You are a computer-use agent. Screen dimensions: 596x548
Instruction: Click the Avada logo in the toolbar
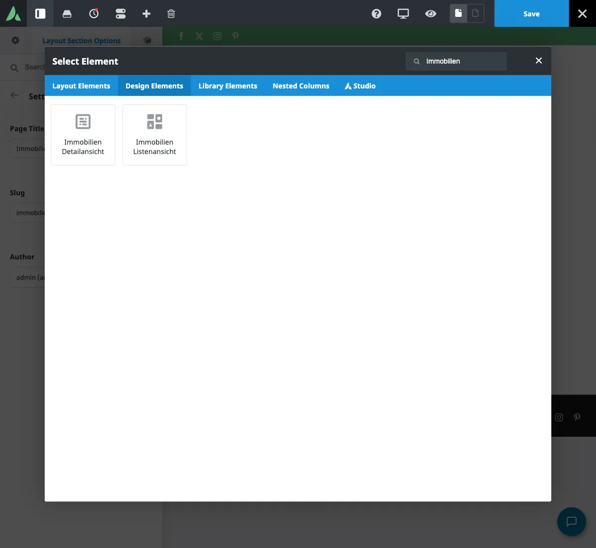(13, 13)
